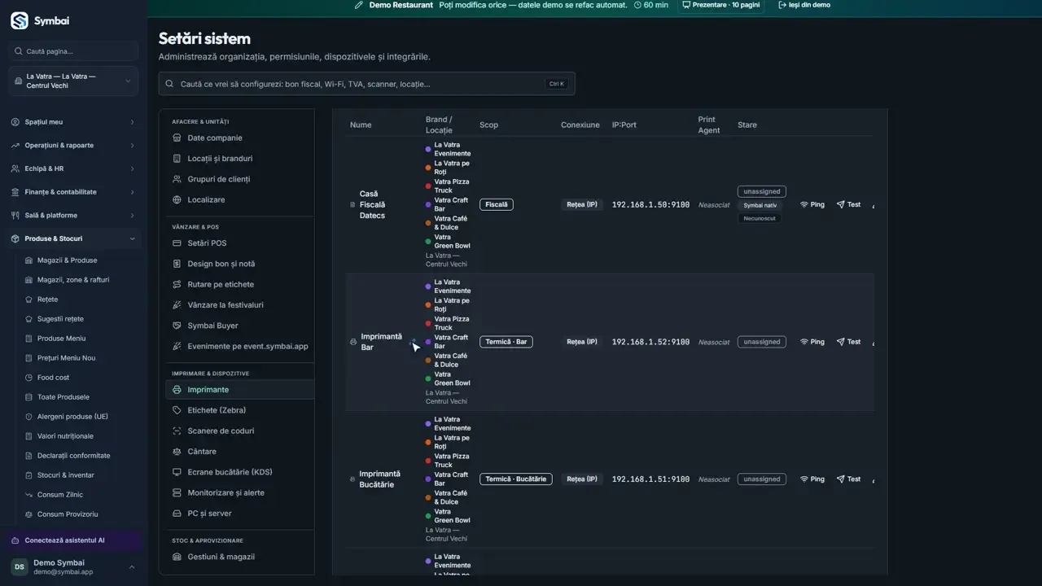
Task: Click Locații și branduri icon
Action: click(177, 159)
